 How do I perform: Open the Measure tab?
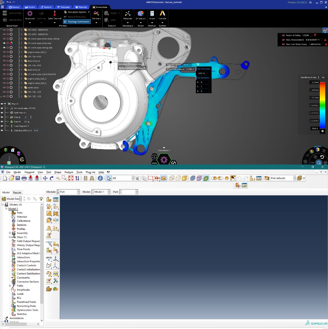coord(63,7)
